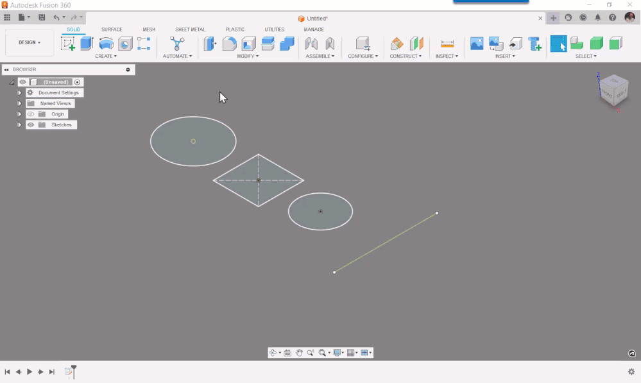Click the timeline Play button
This screenshot has width=641, height=383.
click(30, 371)
